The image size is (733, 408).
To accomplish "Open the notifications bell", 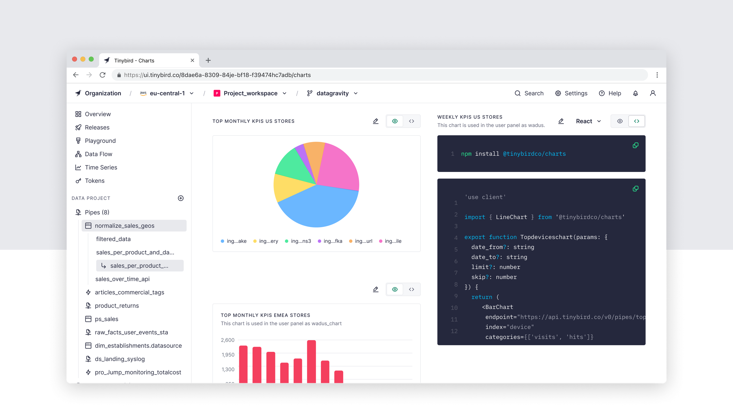I will pos(635,93).
